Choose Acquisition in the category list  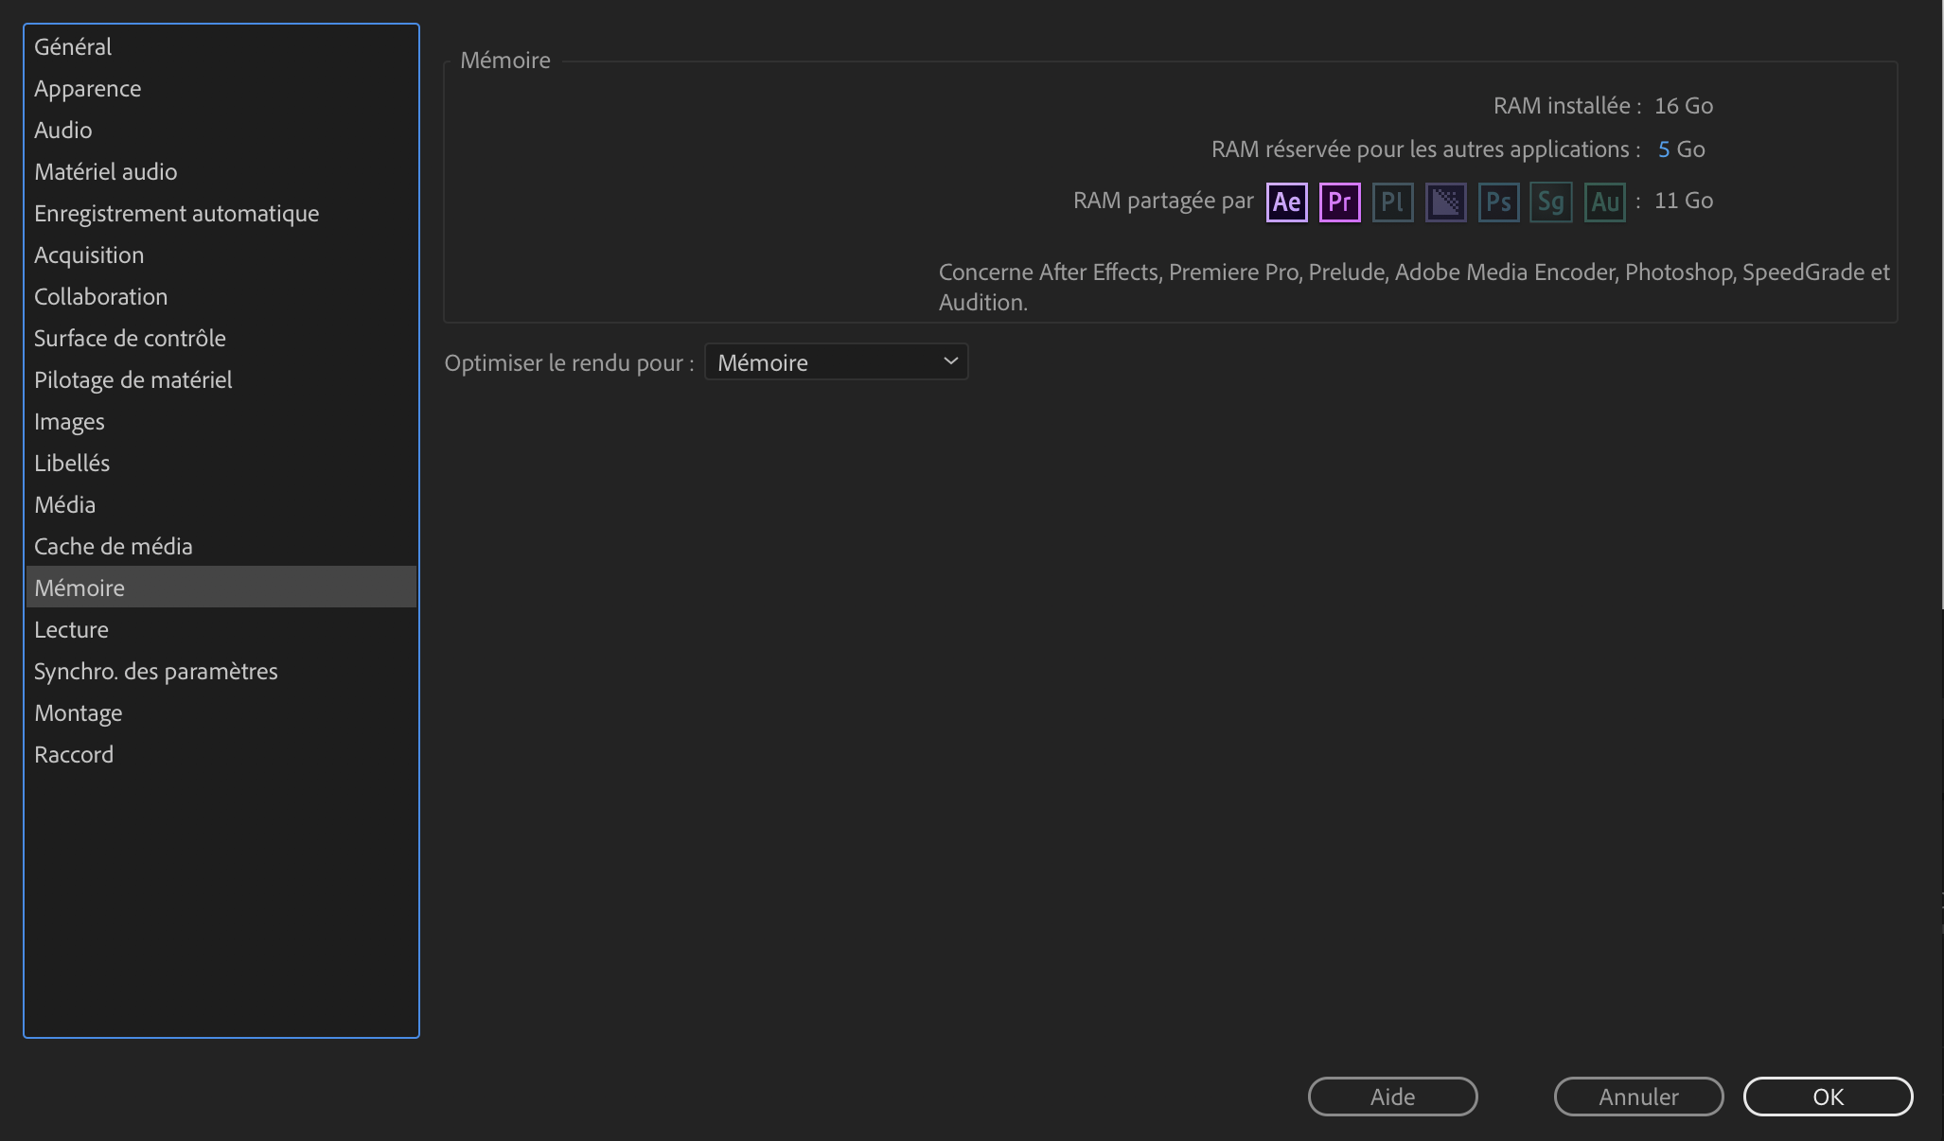tap(221, 255)
